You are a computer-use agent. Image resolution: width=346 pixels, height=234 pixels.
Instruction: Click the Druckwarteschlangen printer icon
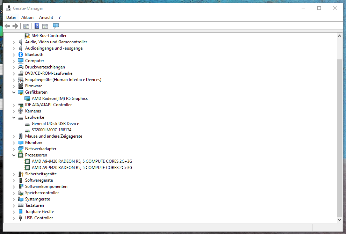21,67
